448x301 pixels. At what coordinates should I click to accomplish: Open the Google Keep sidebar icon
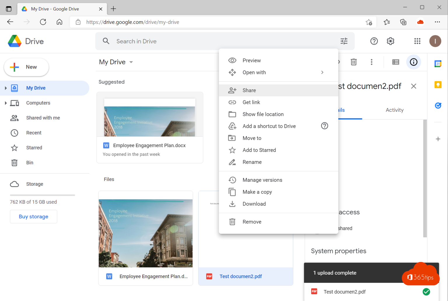[438, 84]
